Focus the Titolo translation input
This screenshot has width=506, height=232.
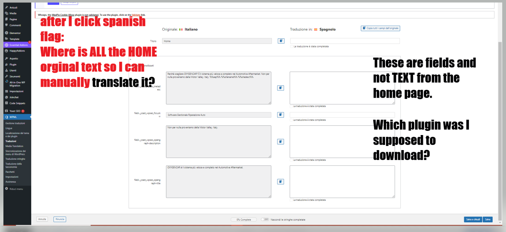[345, 41]
